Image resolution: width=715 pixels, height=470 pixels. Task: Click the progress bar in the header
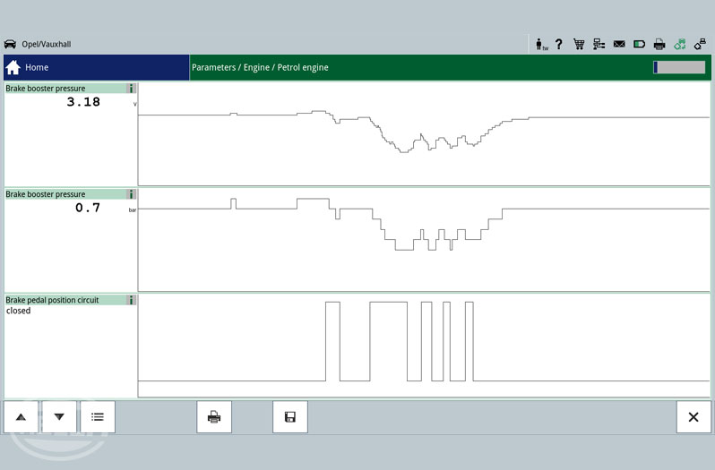pos(678,67)
